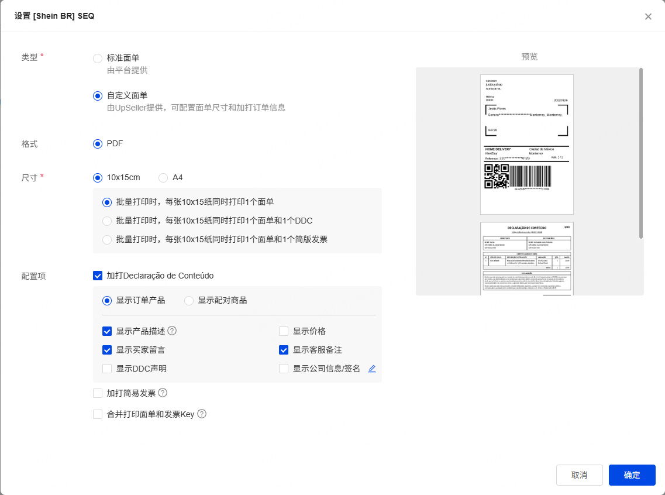Select print label with 简版发票 option
The height and width of the screenshot is (495, 665).
point(107,239)
